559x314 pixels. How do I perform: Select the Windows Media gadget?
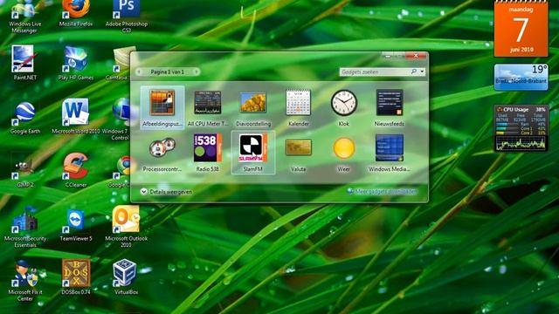(x=390, y=154)
